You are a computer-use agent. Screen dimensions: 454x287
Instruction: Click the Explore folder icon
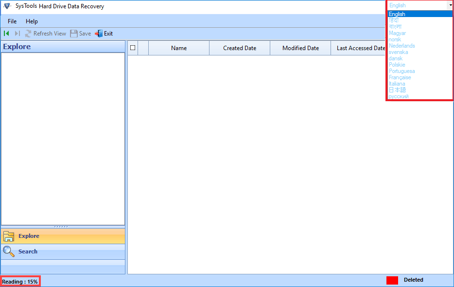(9, 236)
